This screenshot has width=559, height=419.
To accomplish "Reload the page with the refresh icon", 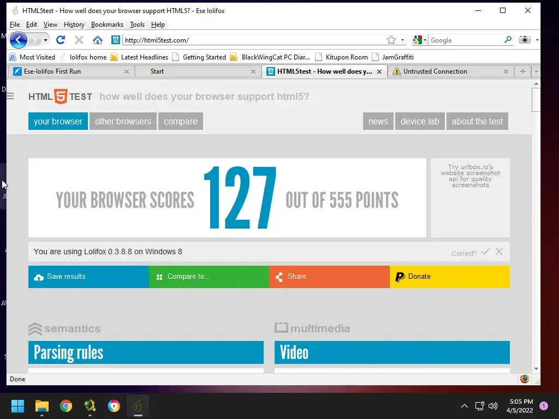I will (61, 40).
